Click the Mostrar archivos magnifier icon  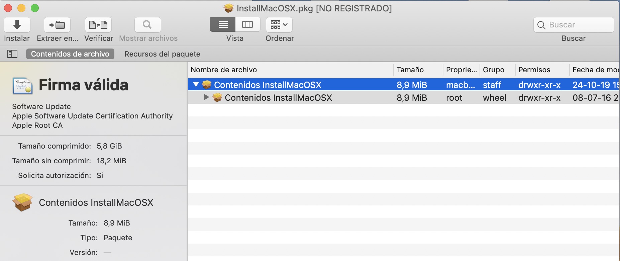pos(147,25)
